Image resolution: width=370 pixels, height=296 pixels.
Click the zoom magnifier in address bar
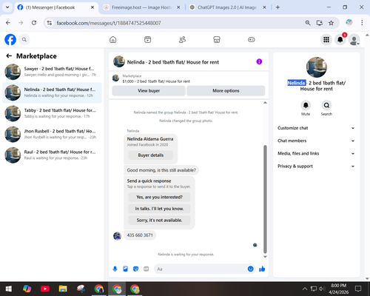click(x=308, y=23)
